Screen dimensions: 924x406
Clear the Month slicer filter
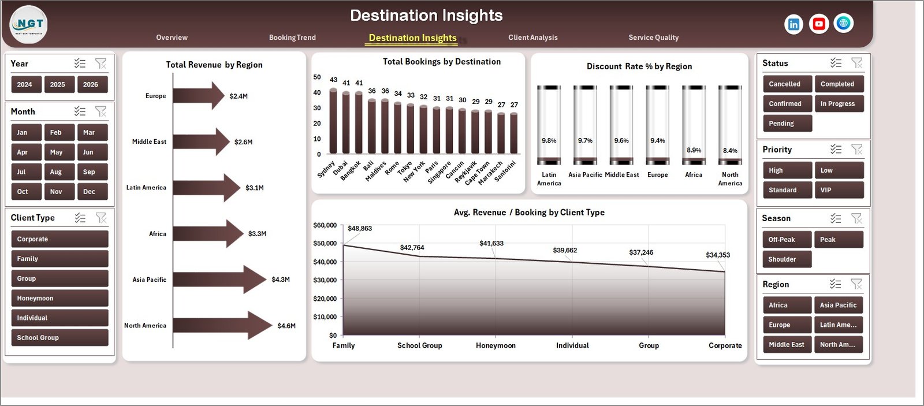tap(100, 111)
